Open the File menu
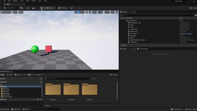197x111 pixels. (x=4, y=1)
